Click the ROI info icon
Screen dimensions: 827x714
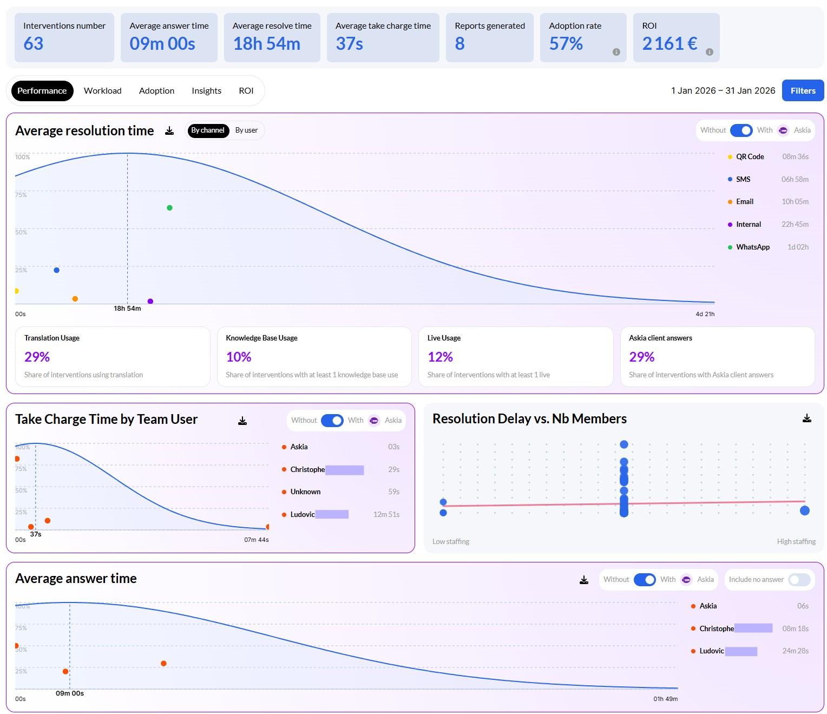[709, 52]
